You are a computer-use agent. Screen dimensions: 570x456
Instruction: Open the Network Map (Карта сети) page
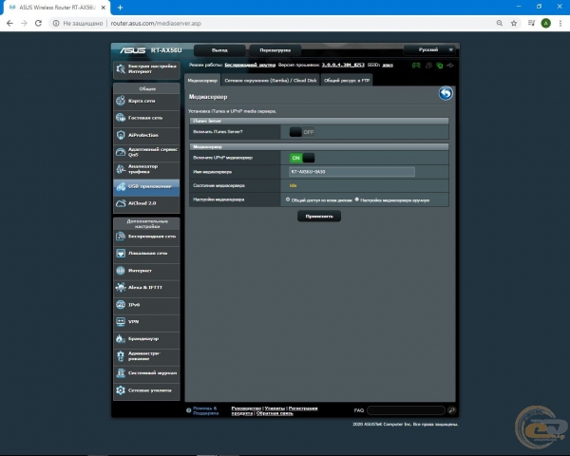146,101
